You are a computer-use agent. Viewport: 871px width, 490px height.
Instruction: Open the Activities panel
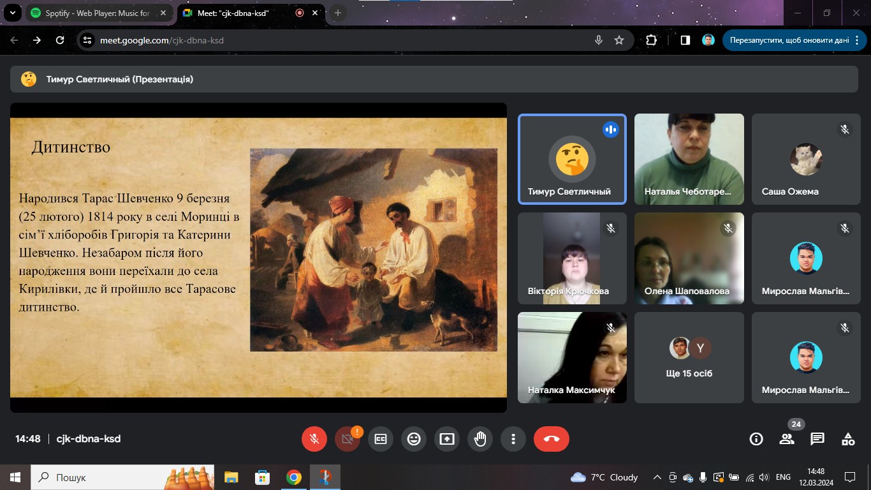tap(848, 439)
